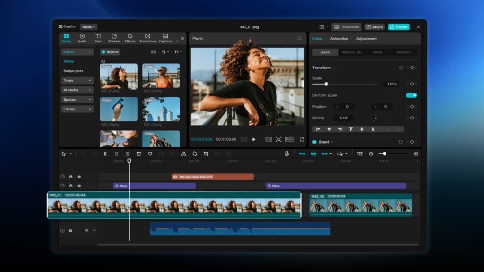This screenshot has width=484, height=272.
Task: Align clip to left edge icon
Action: [x=318, y=129]
